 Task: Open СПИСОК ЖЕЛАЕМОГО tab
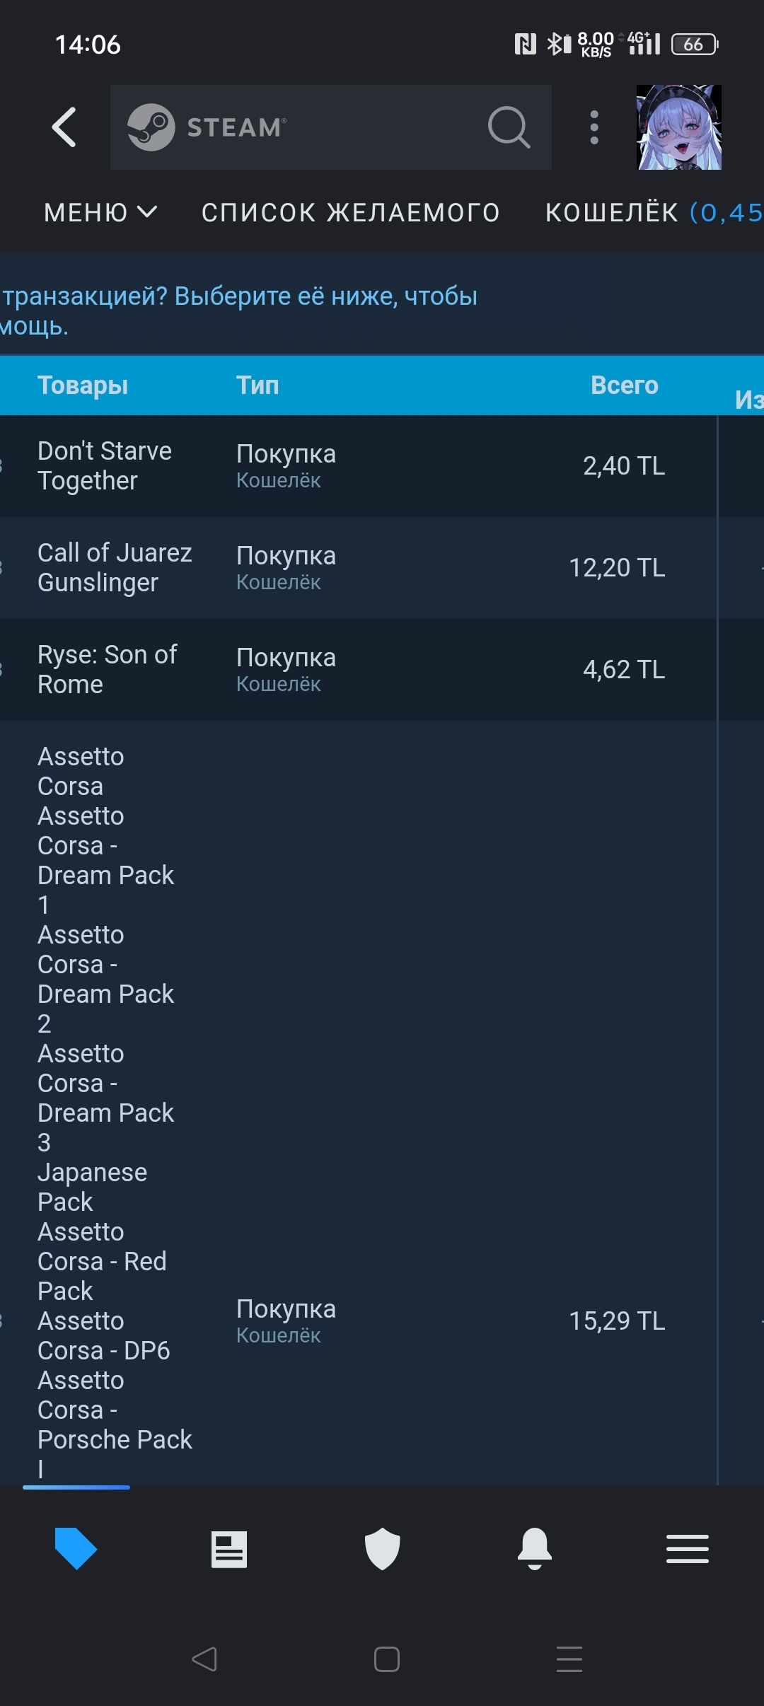tap(350, 212)
